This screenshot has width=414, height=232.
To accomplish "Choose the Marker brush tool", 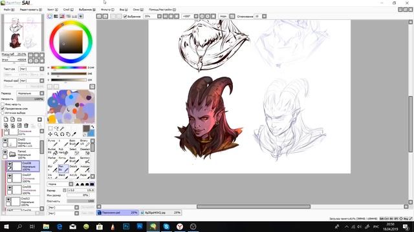I will 52,160.
